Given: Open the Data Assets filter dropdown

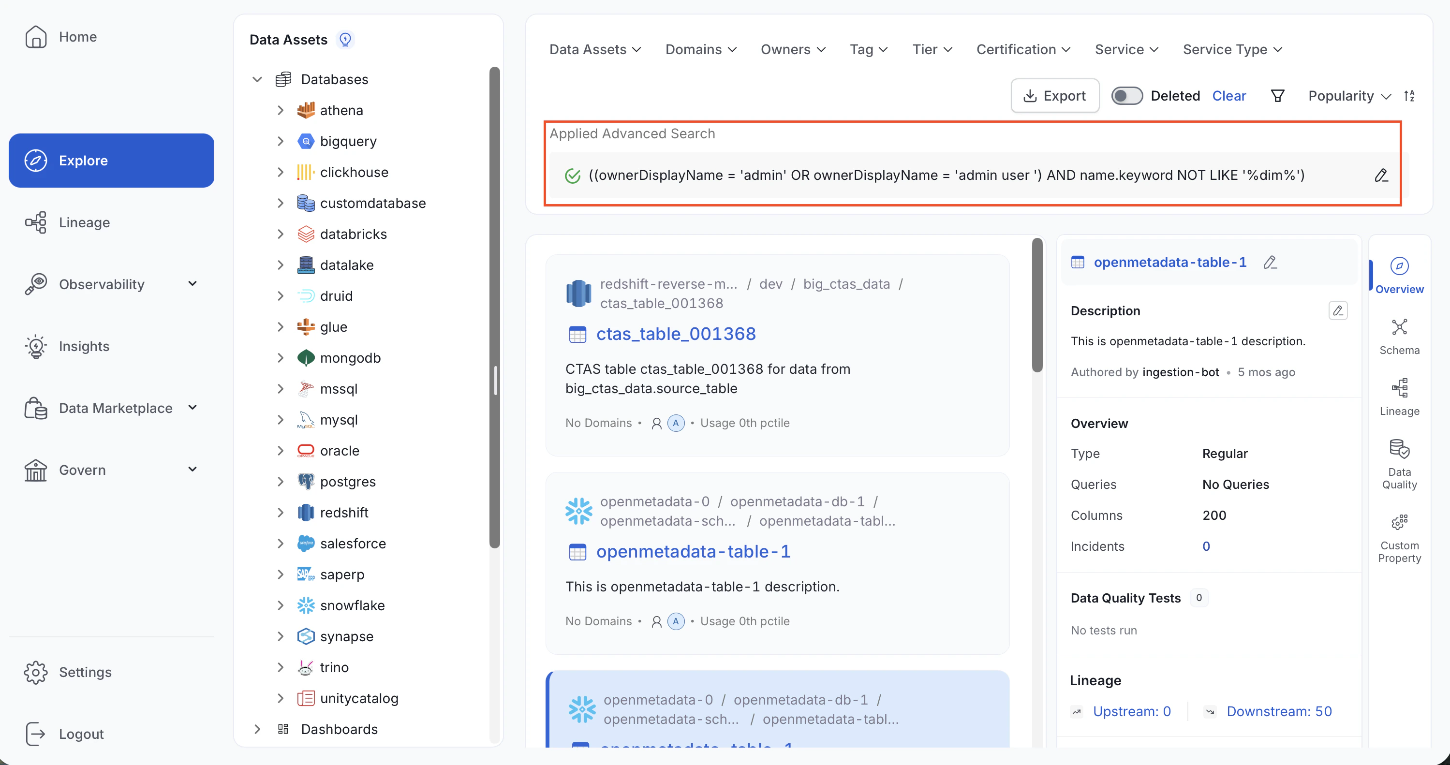Looking at the screenshot, I should [x=595, y=49].
